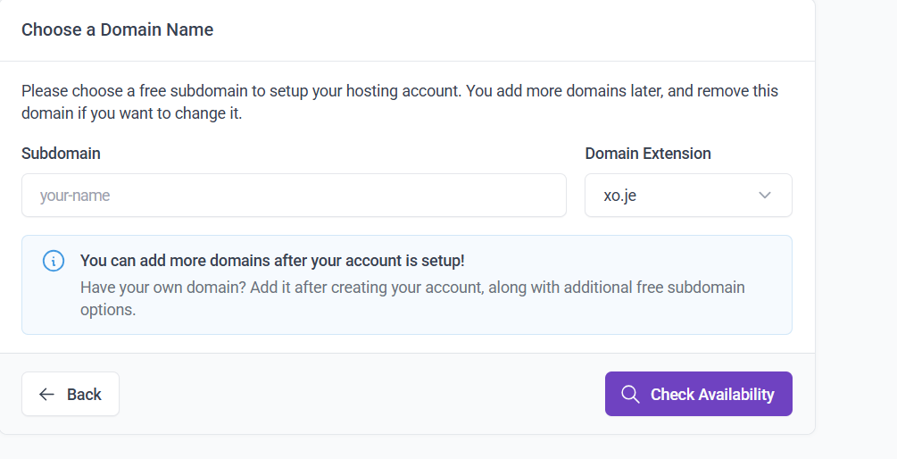Focus the Subdomain text field
897x459 pixels.
[294, 196]
